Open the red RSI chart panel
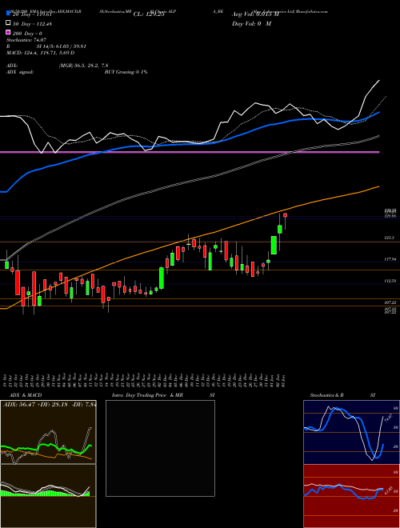The image size is (400, 528). coord(351,496)
